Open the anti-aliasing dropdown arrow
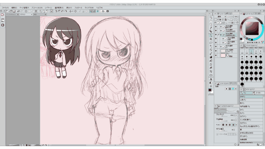The width and height of the screenshot is (265, 149). 236,125
